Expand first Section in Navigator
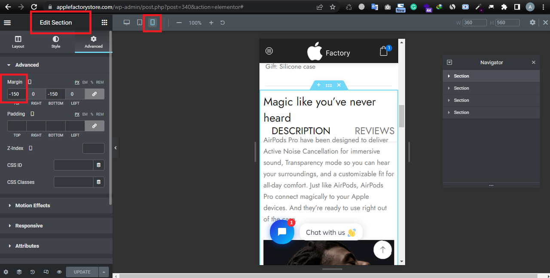The height and width of the screenshot is (278, 550). coord(449,76)
